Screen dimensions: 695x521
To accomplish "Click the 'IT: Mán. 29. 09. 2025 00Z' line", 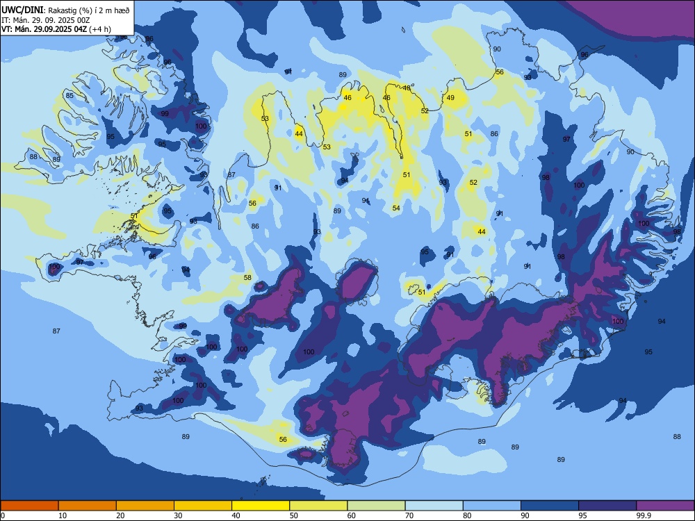I will pos(45,20).
